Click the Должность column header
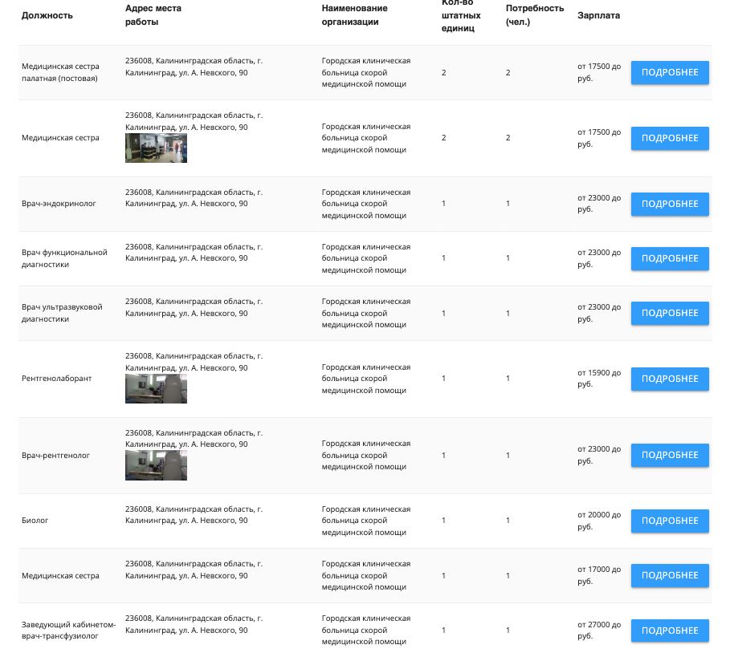The width and height of the screenshot is (730, 653). (x=47, y=15)
